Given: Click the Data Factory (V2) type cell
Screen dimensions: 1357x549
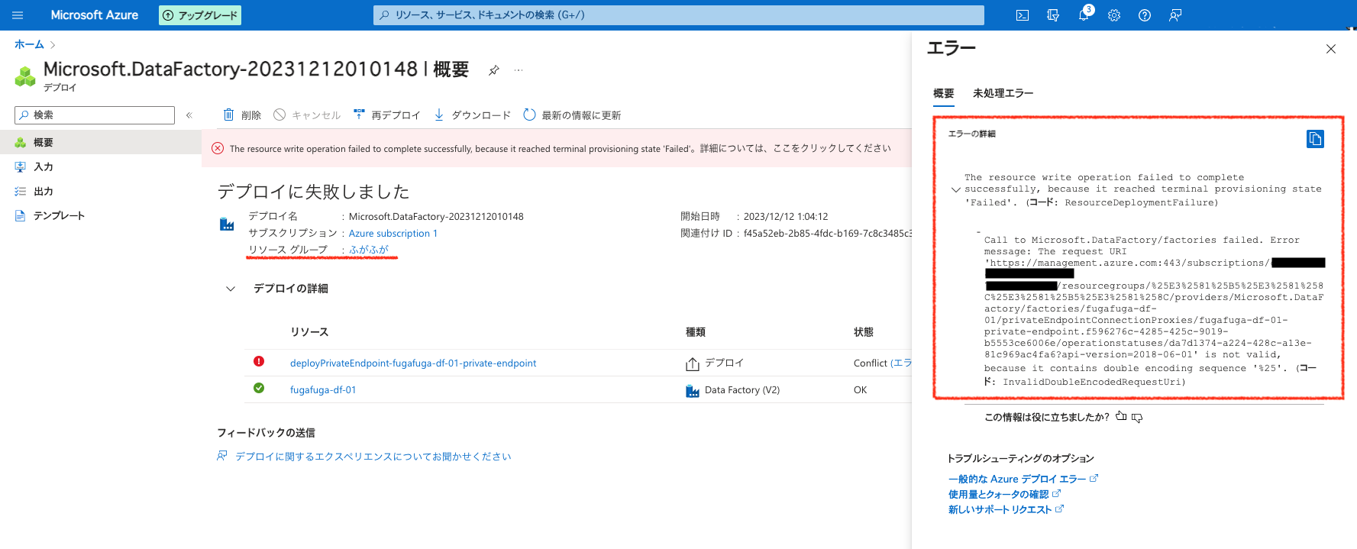Looking at the screenshot, I should [733, 390].
